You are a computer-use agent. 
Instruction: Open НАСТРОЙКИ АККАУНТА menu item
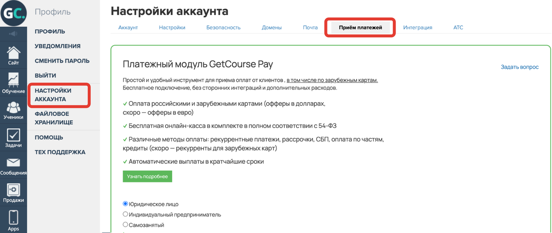click(53, 95)
